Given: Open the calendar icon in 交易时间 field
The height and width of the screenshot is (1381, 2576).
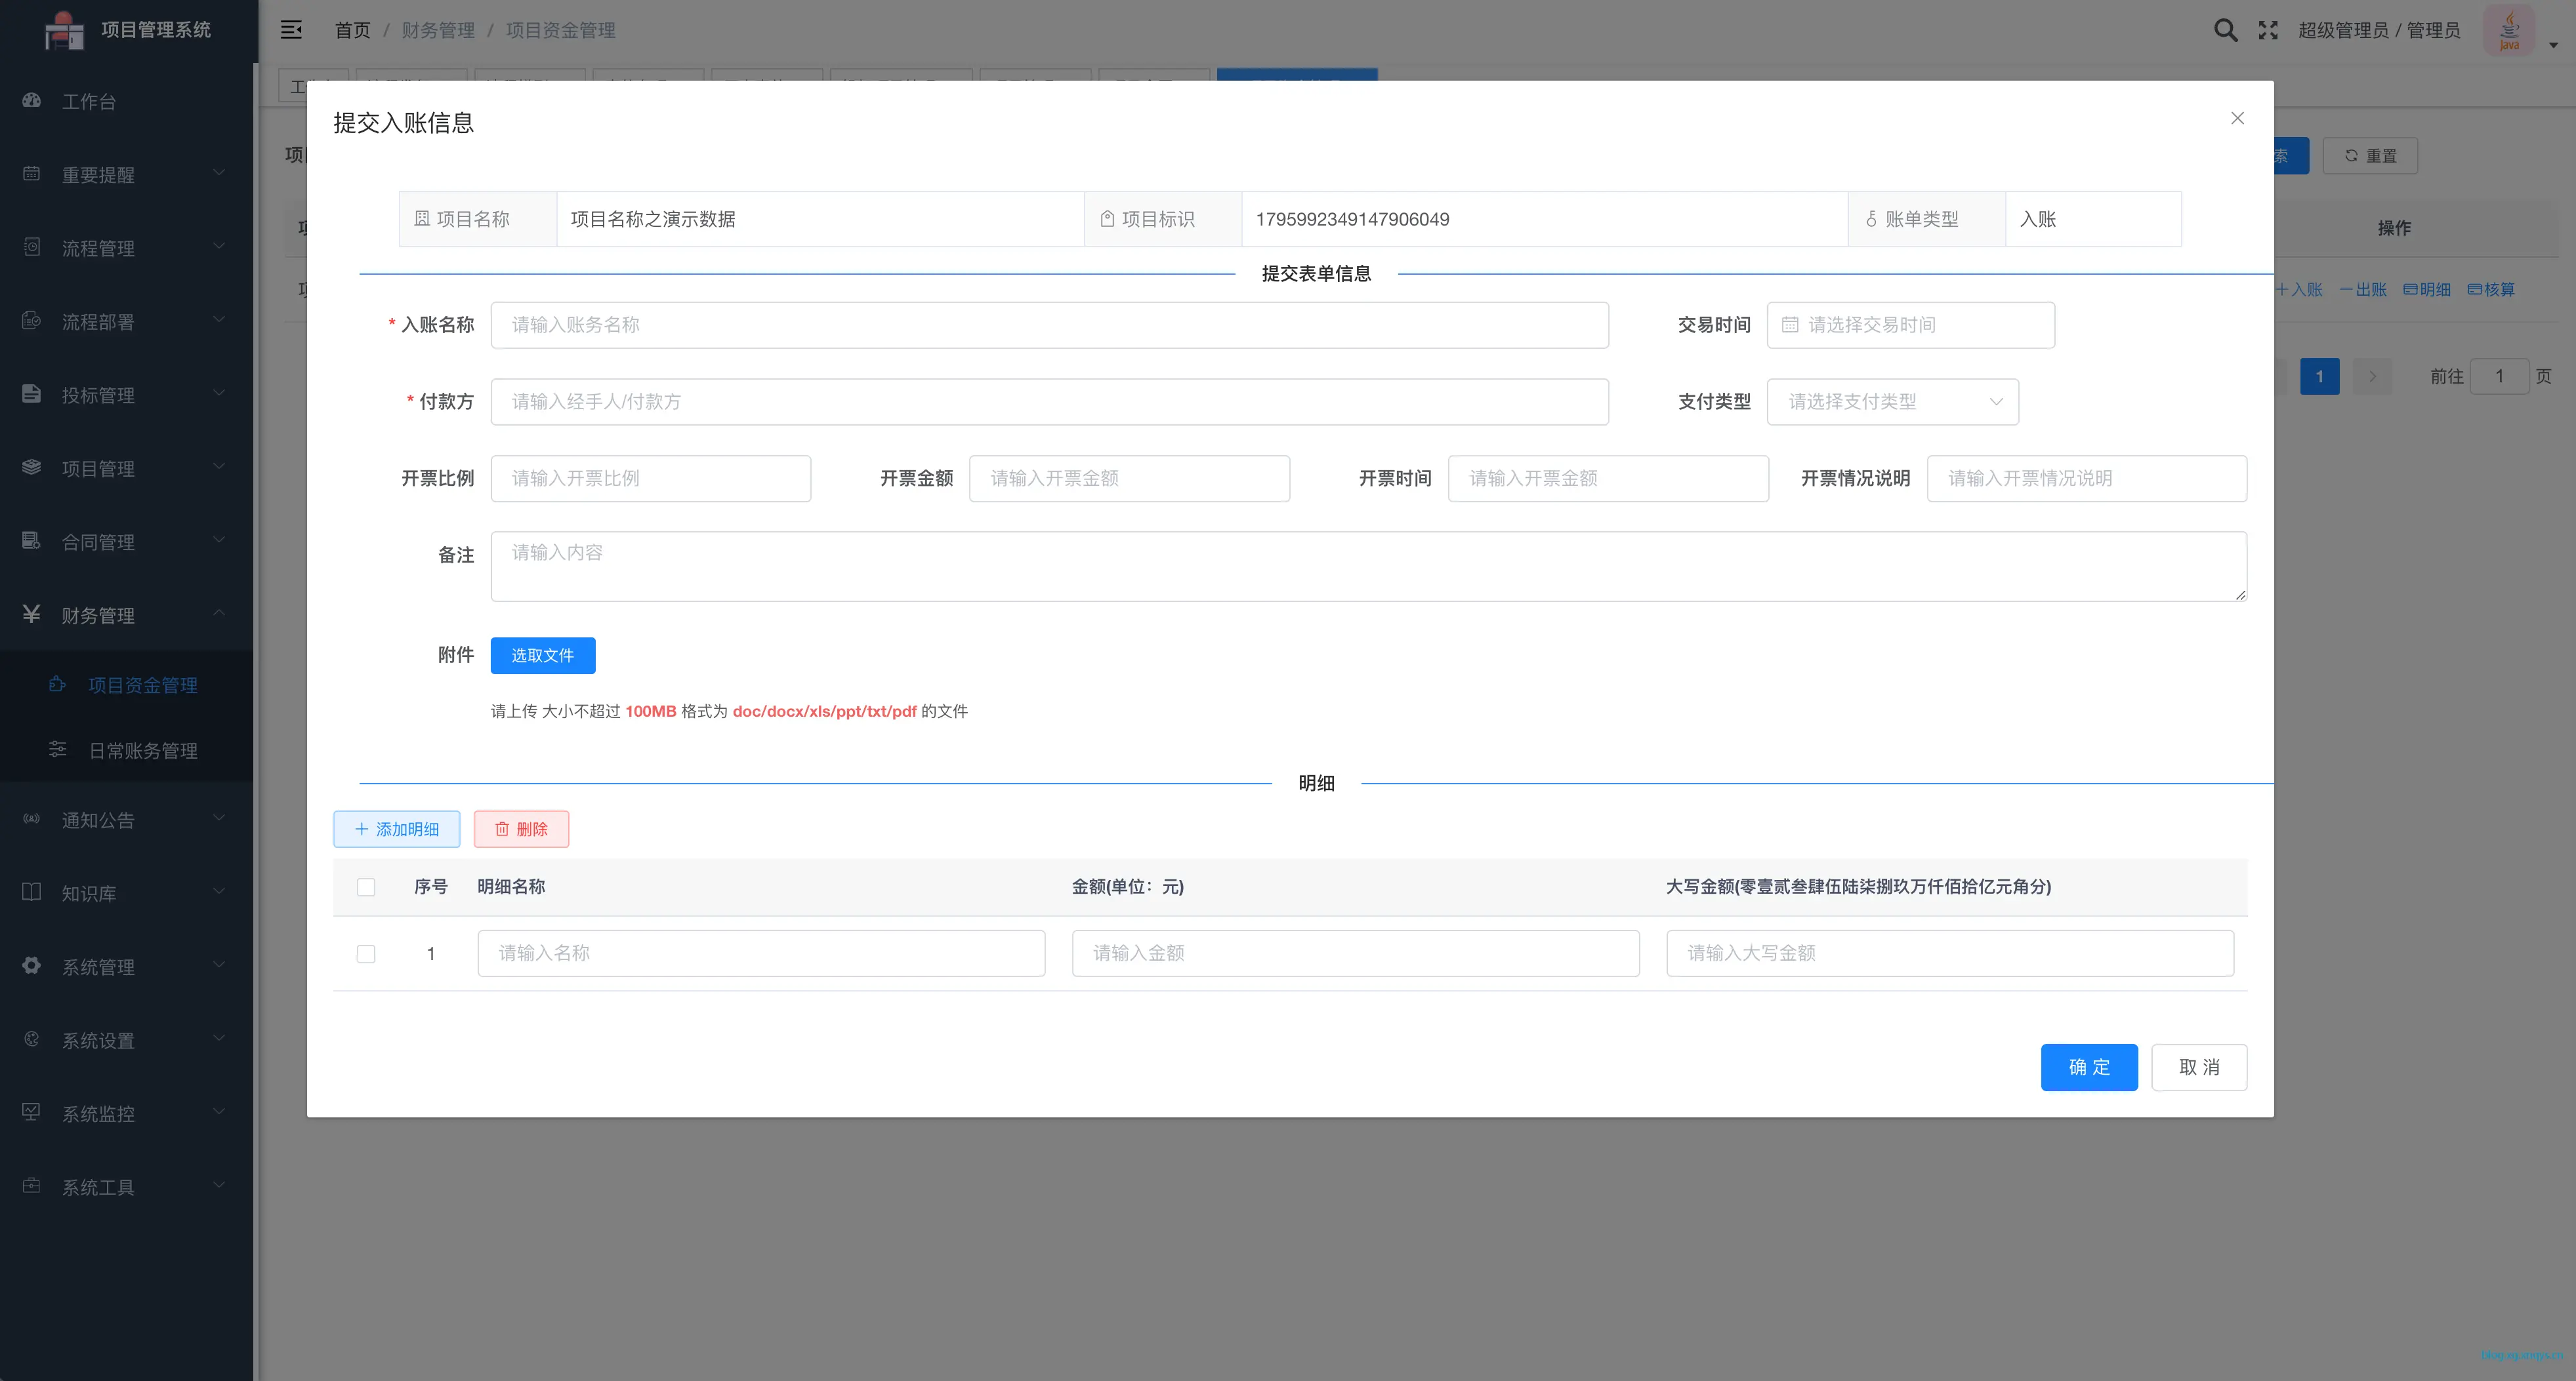Looking at the screenshot, I should point(1790,325).
